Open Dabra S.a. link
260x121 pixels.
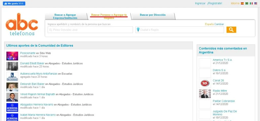pyautogui.click(x=219, y=70)
